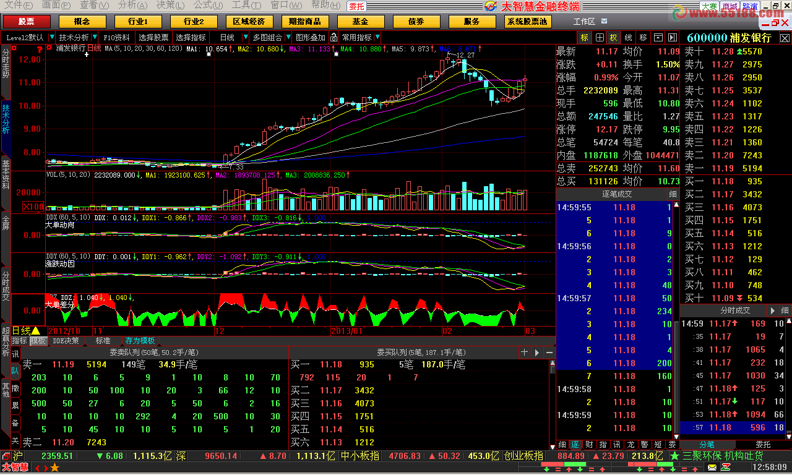Toggle the 移 move button
Screen dimensions: 792x475
pyautogui.click(x=643, y=37)
